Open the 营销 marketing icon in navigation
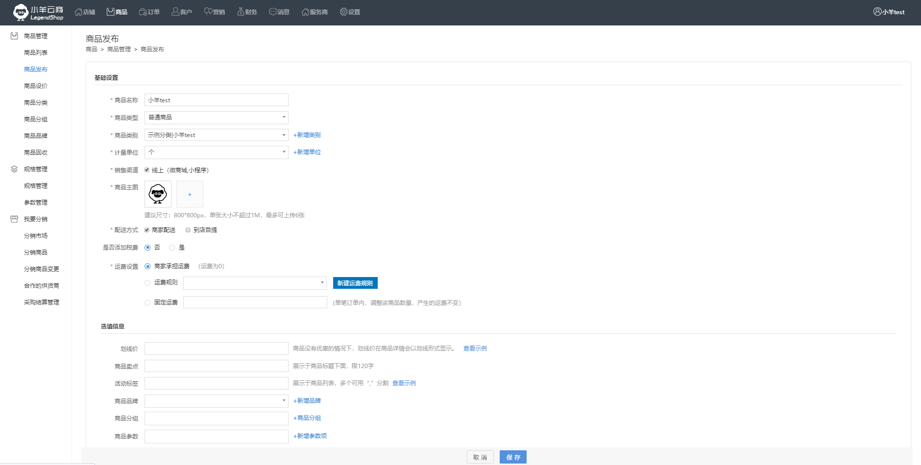The width and height of the screenshot is (921, 465). (x=208, y=12)
